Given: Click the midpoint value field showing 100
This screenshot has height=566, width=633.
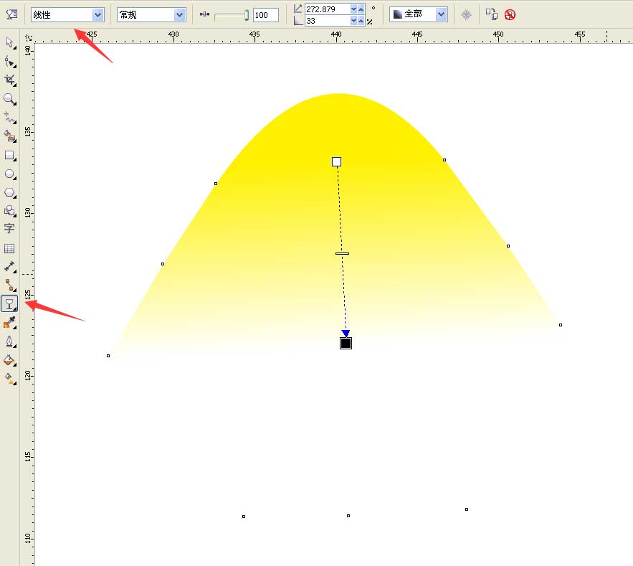Looking at the screenshot, I should (x=266, y=15).
